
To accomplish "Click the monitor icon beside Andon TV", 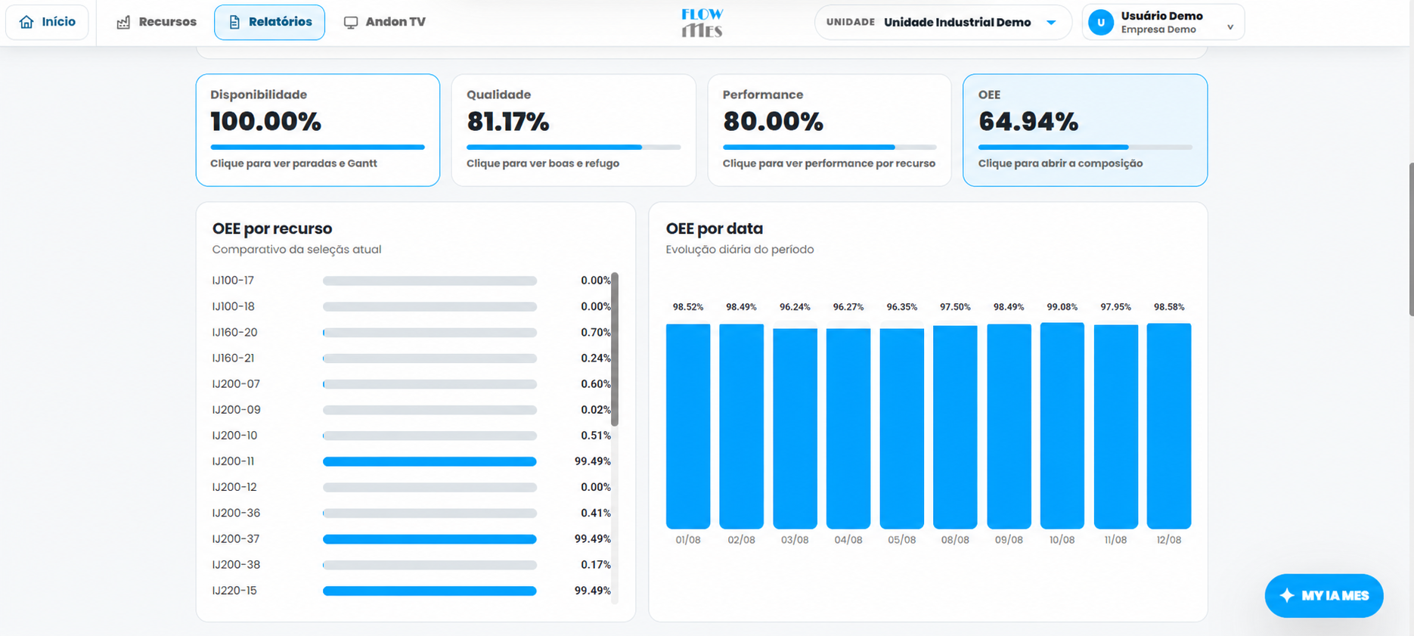I will (351, 22).
